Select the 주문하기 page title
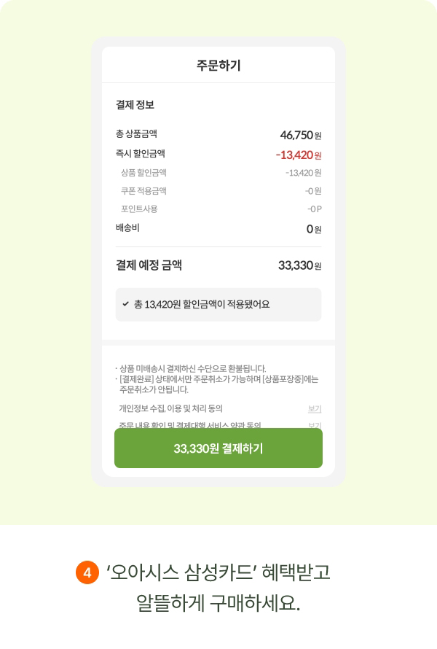 tap(219, 66)
